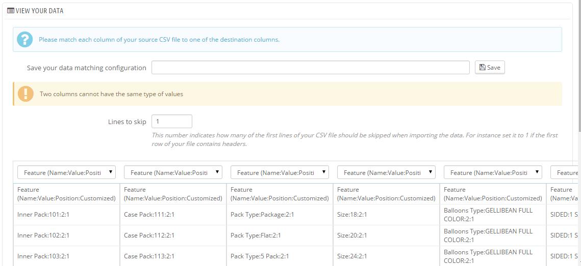The width and height of the screenshot is (581, 266).
Task: Click the Pack Type:5 Pack:2:1 cell
Action: pos(260,256)
